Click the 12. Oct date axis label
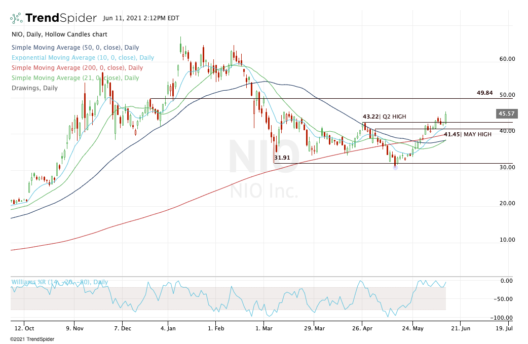Screen dimensions: 528x344 24,328
